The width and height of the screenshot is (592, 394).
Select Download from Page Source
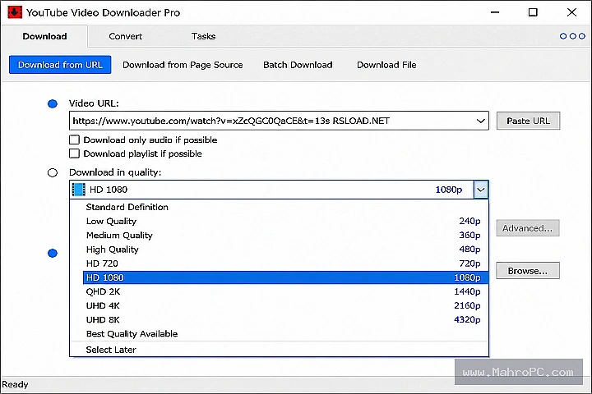click(183, 65)
